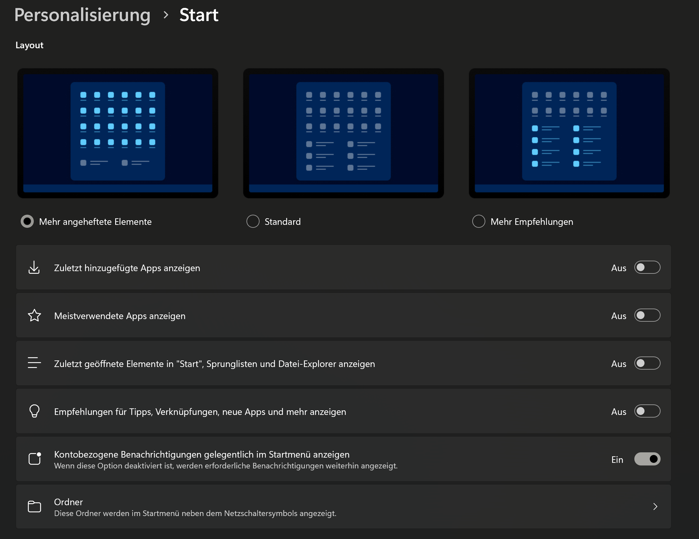The width and height of the screenshot is (699, 539).
Task: Click the list icon for recently opened items
Action: pos(34,363)
